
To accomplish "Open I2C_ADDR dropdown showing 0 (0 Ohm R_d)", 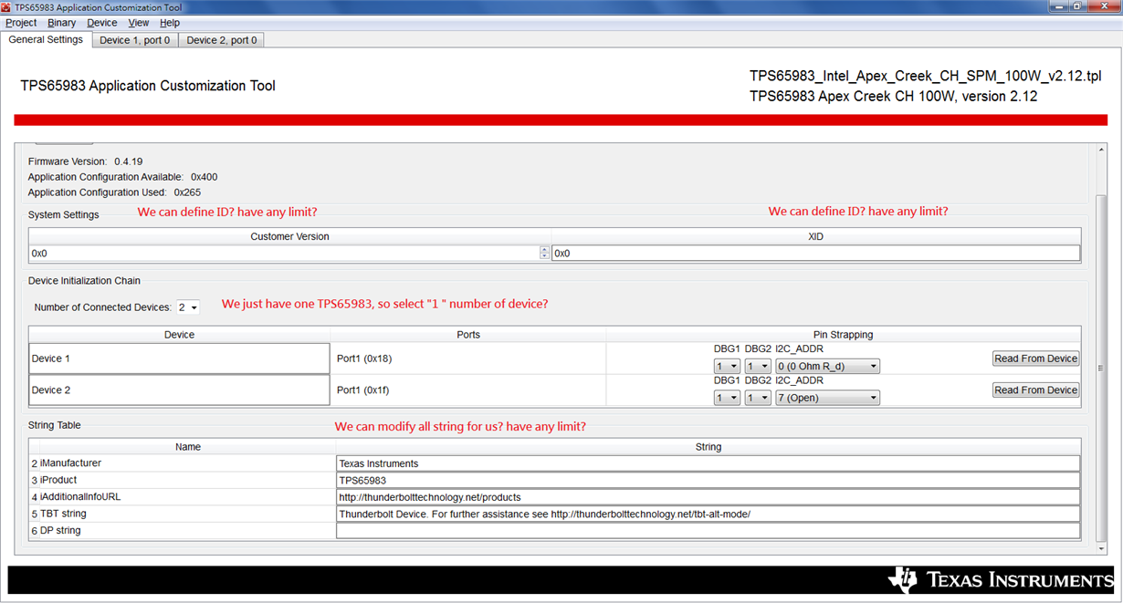I will 827,367.
